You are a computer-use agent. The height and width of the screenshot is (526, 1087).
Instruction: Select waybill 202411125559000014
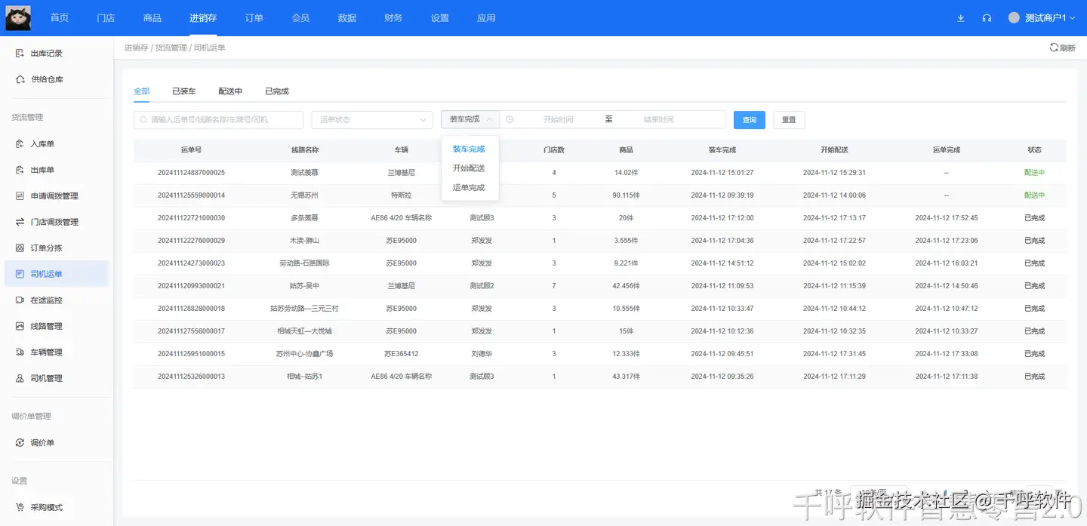point(191,195)
